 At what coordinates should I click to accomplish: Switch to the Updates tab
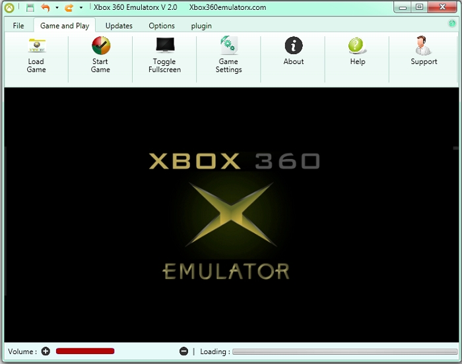point(119,26)
